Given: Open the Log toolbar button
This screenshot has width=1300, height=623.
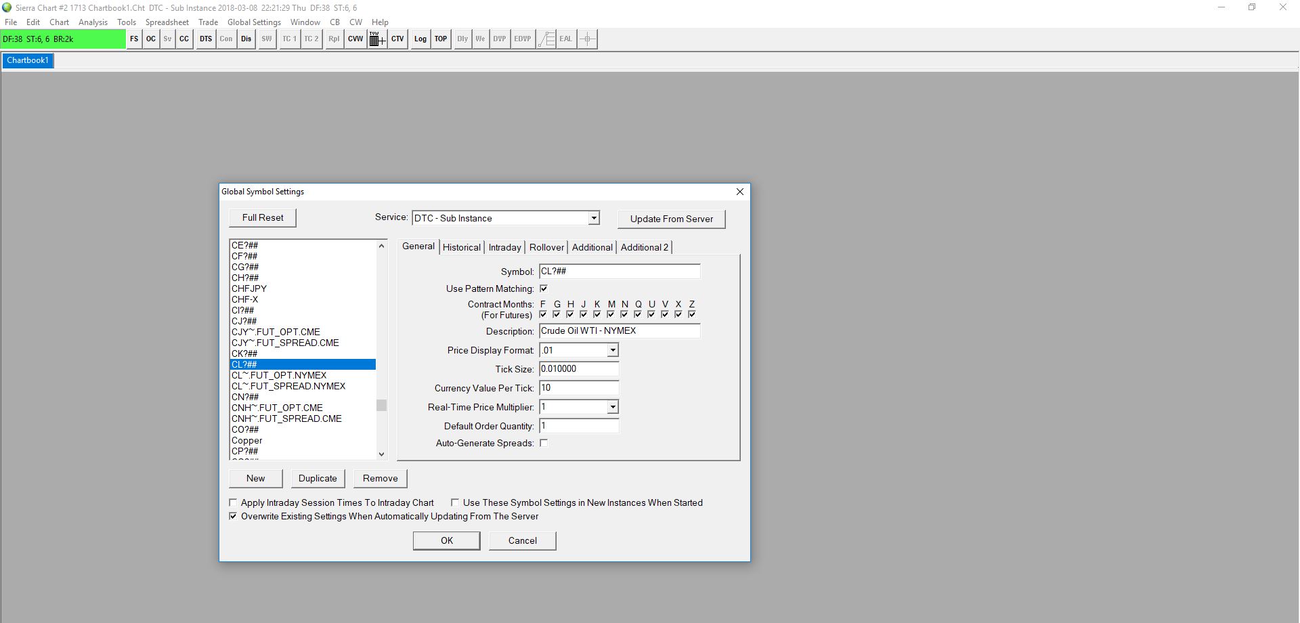Looking at the screenshot, I should click(x=420, y=39).
